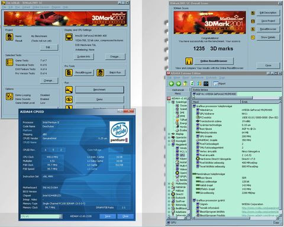This screenshot has height=227, width=284.
Task: Collapse the Számítógép tree node
Action: (x=169, y=102)
